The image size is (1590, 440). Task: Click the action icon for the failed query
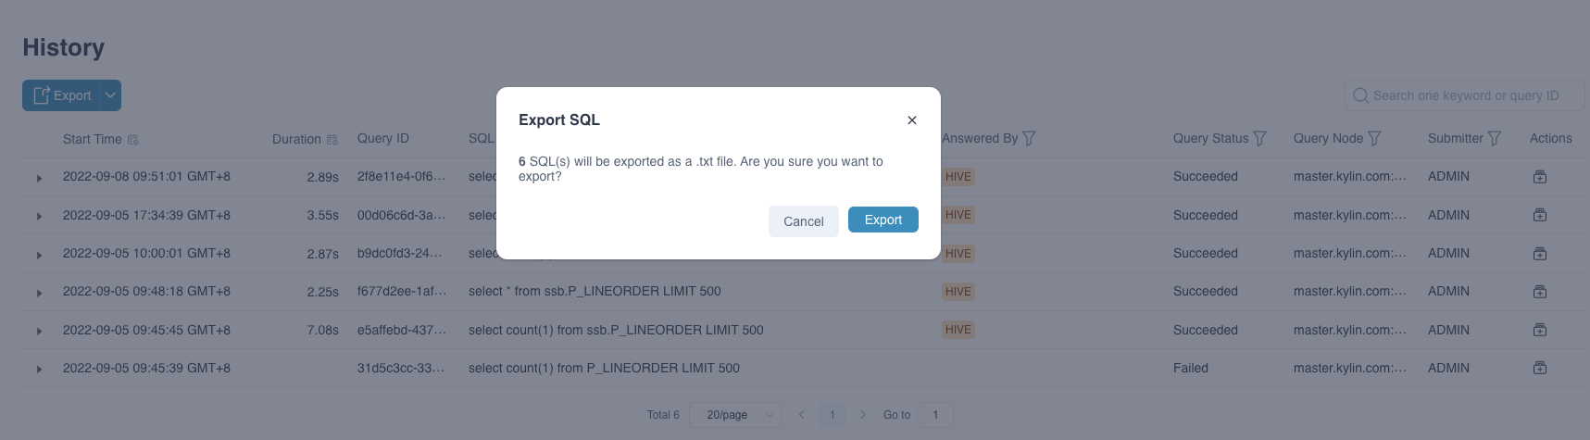click(x=1540, y=368)
